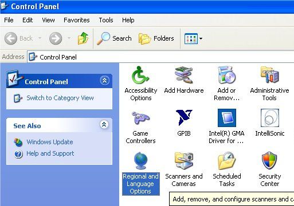Click Switch to Category View link
Viewport: 294px width, 206px height.
(x=60, y=98)
